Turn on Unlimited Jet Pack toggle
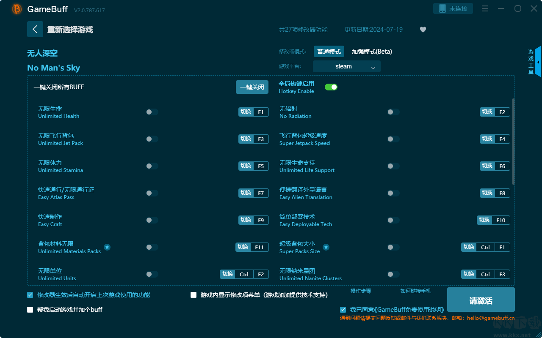 tap(152, 139)
